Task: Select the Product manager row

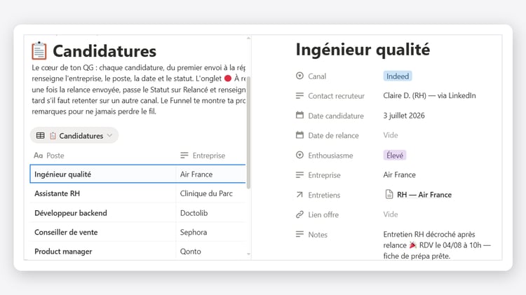Action: (x=138, y=251)
